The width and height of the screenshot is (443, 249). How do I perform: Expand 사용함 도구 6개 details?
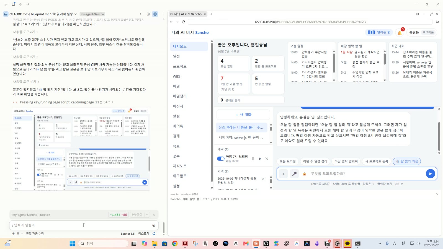pyautogui.click(x=25, y=32)
